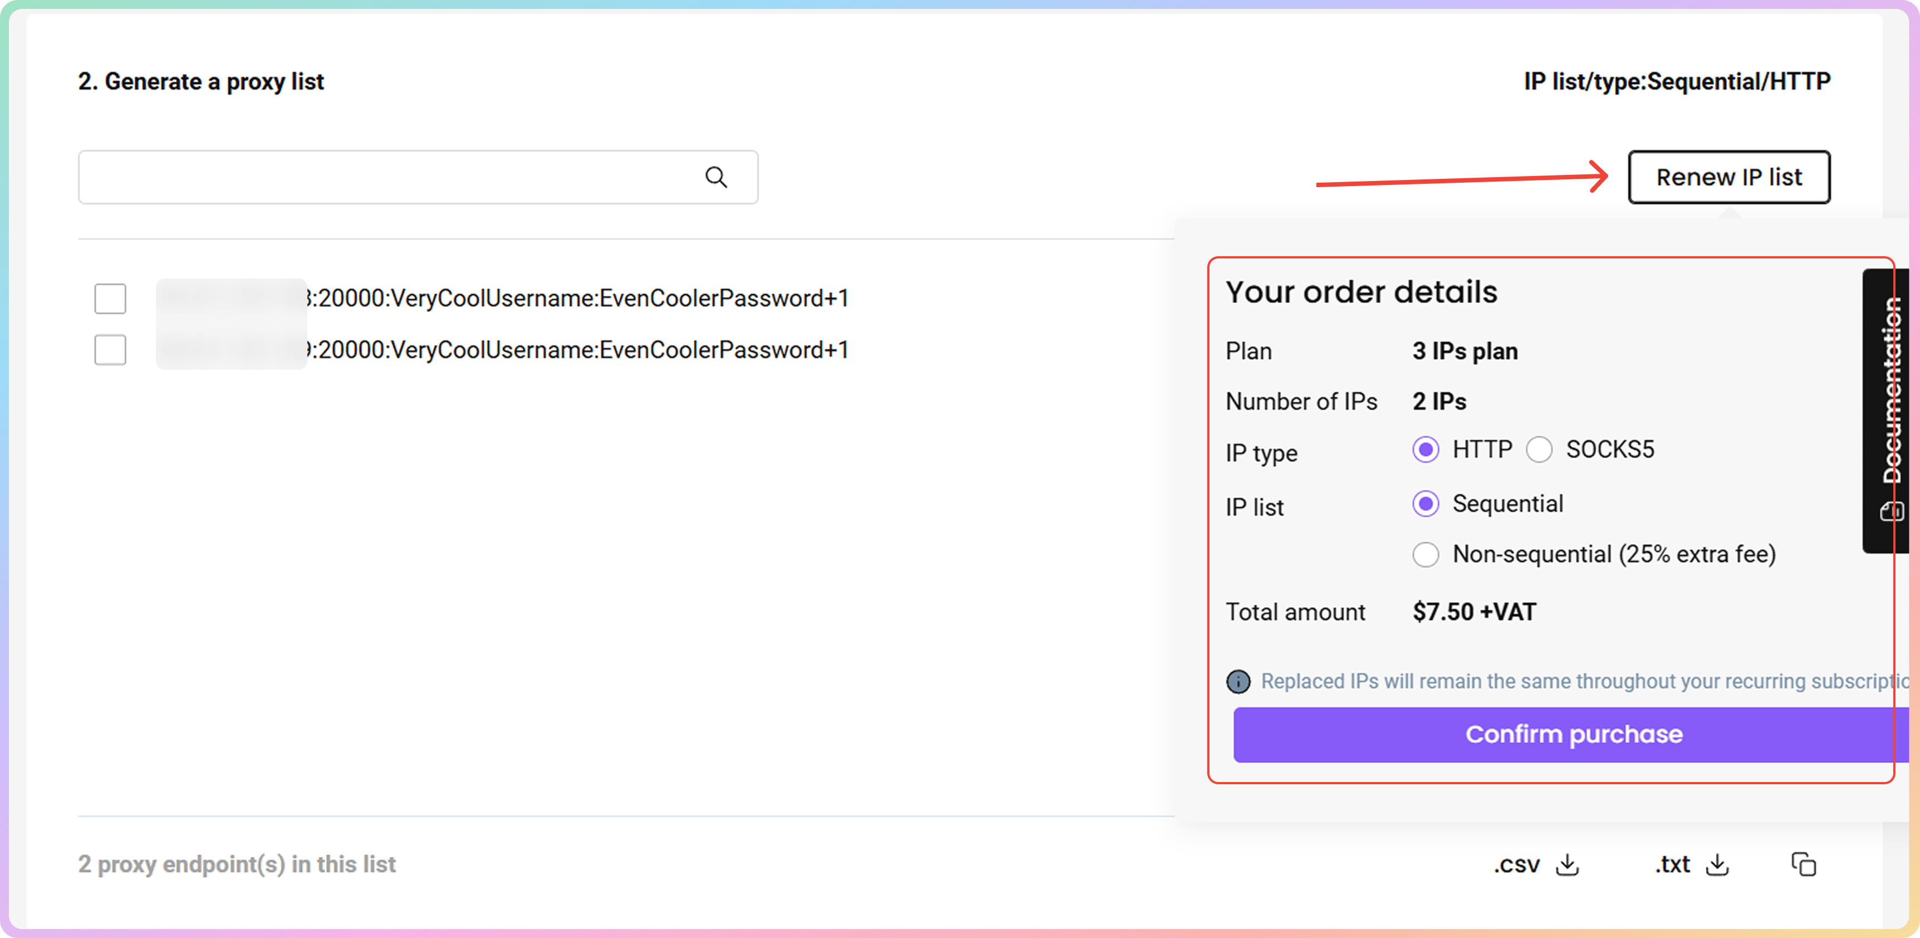The width and height of the screenshot is (1920, 938).
Task: Check the first proxy endpoint checkbox
Action: 110,298
